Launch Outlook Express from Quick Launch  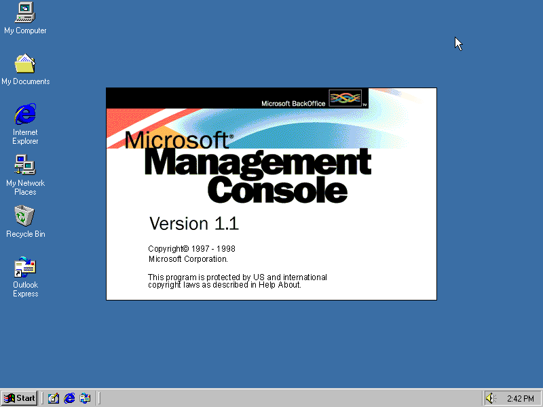(85, 398)
